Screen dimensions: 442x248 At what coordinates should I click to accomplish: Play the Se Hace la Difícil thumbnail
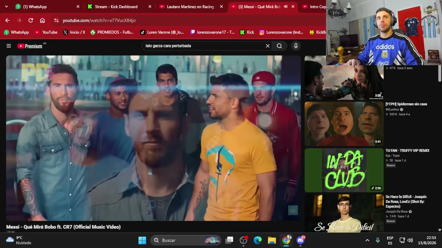[x=344, y=213]
